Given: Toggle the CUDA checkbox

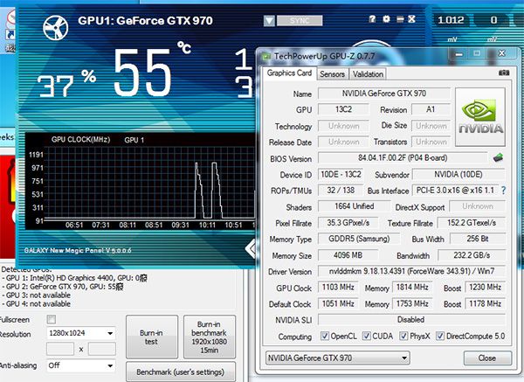Looking at the screenshot, I should tap(367, 336).
